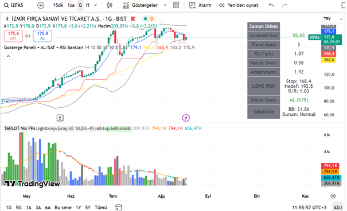Select the Gosterge Paneli AL/SAT indicator legend

click(x=44, y=48)
